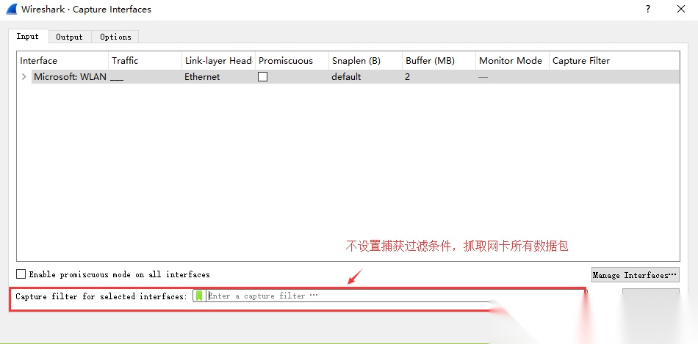Click the Promiscuous column header
The image size is (698, 344).
[x=292, y=61]
